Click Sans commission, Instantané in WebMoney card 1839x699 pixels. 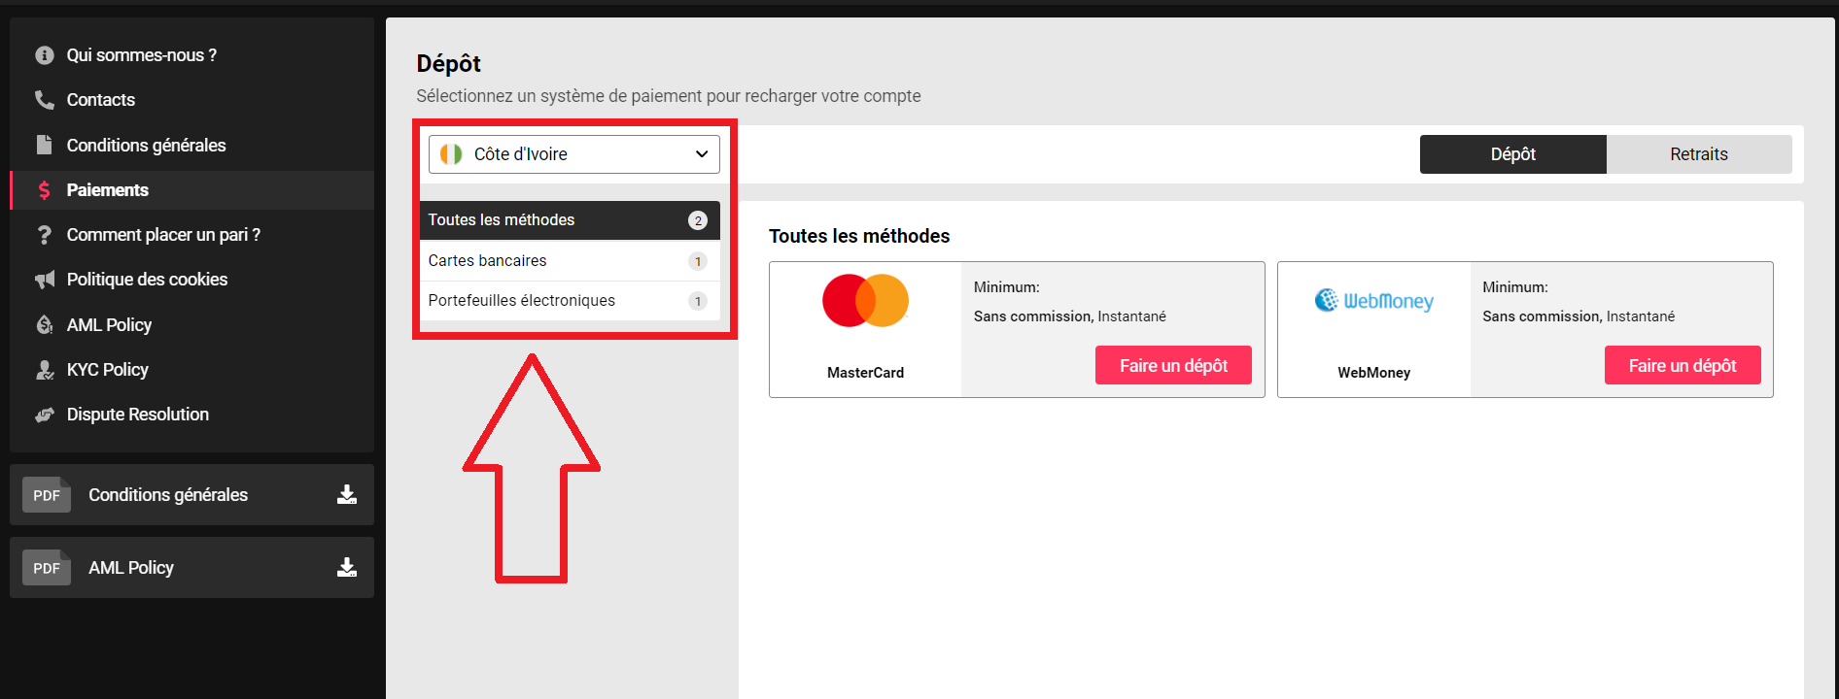1579,316
